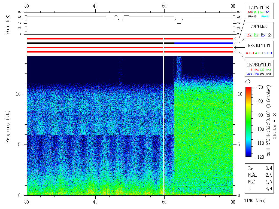Click the red 8-bit label
Viewport: 279px width, 209px height.
pyautogui.click(x=250, y=53)
